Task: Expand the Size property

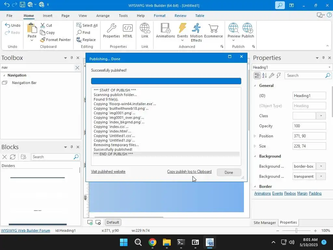Action: (255, 146)
